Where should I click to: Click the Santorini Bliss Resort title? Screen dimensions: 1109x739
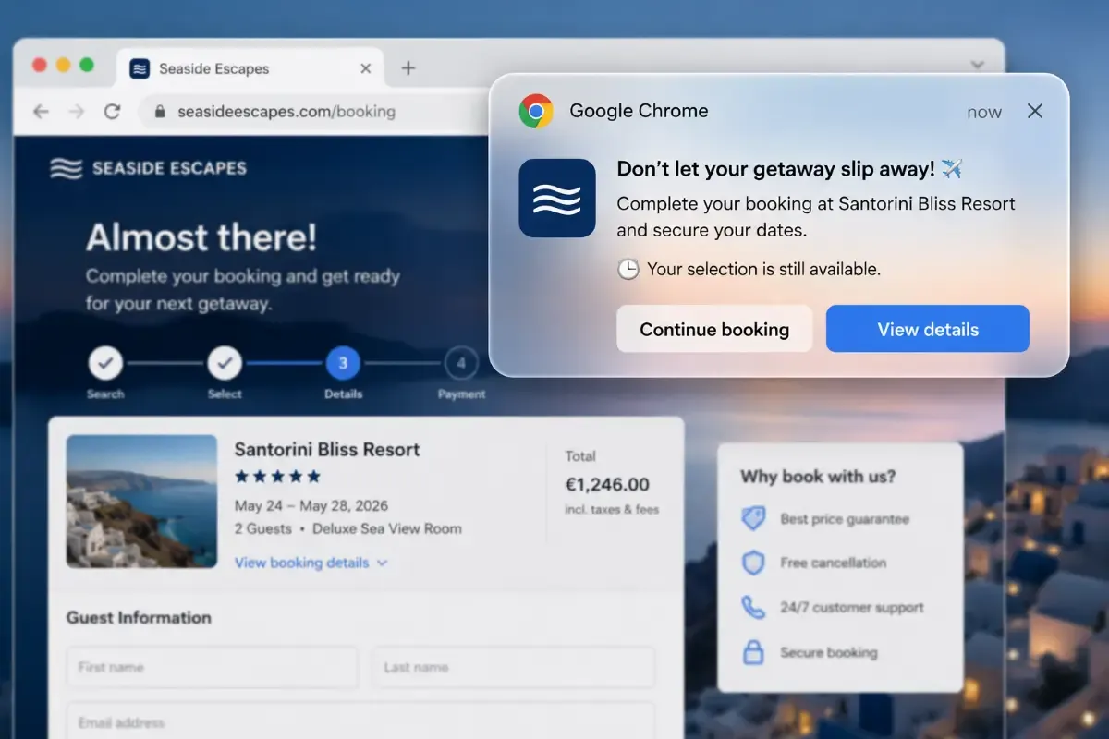pyautogui.click(x=327, y=450)
